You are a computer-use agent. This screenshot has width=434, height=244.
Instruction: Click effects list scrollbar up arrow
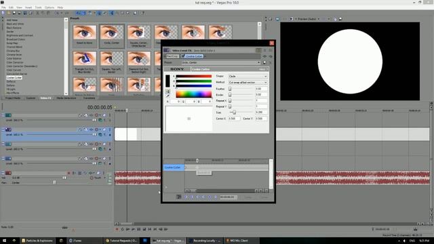point(66,20)
